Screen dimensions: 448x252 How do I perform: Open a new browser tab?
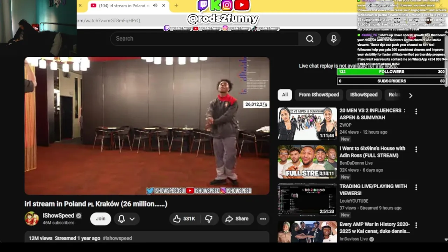tap(176, 6)
